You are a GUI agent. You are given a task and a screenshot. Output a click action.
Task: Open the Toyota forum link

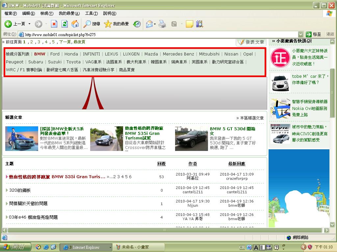pyautogui.click(x=73, y=62)
